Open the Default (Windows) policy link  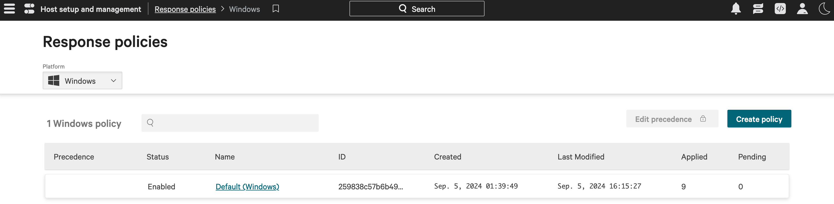(247, 187)
